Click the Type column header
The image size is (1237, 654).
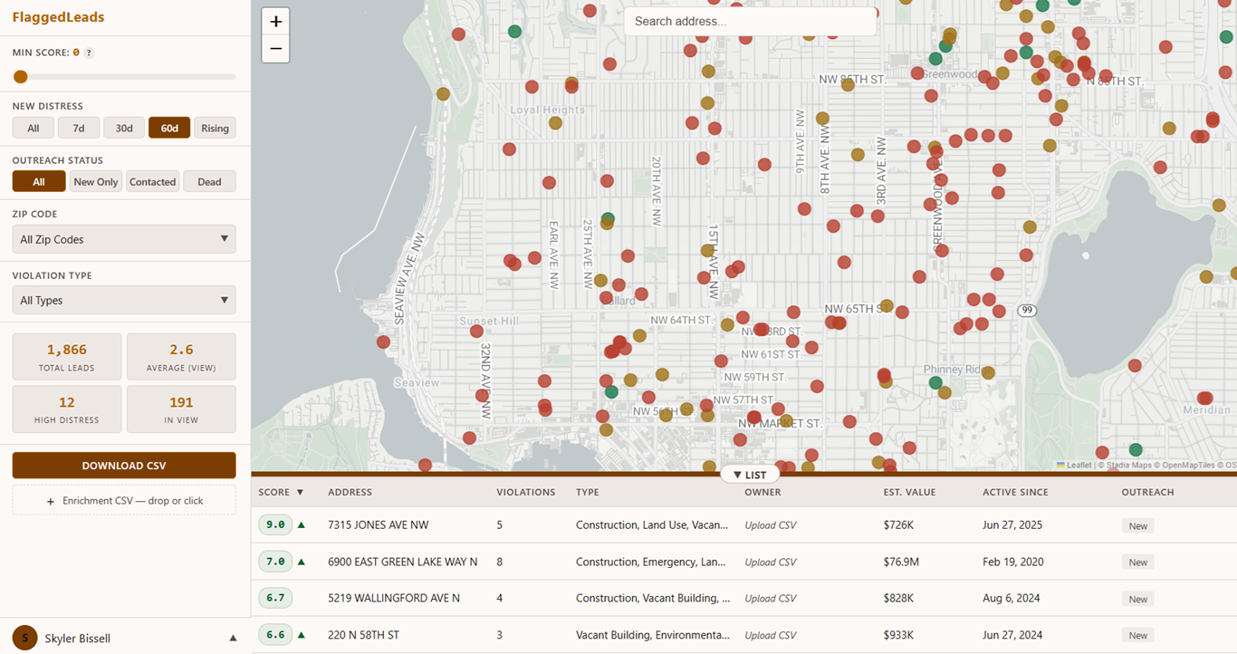588,492
